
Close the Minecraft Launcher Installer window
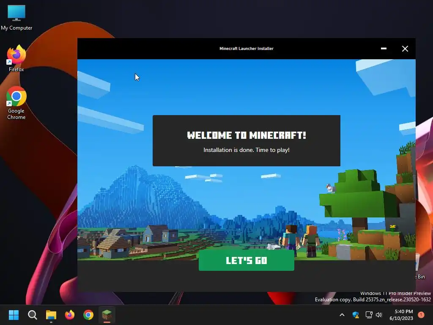pyautogui.click(x=405, y=49)
